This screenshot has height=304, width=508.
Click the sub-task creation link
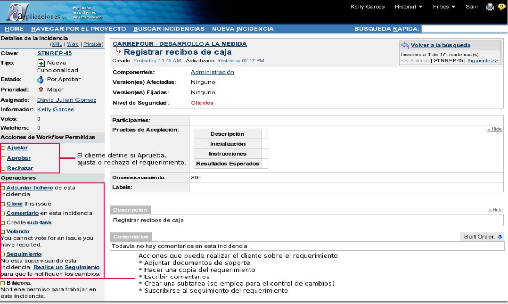[x=39, y=222]
